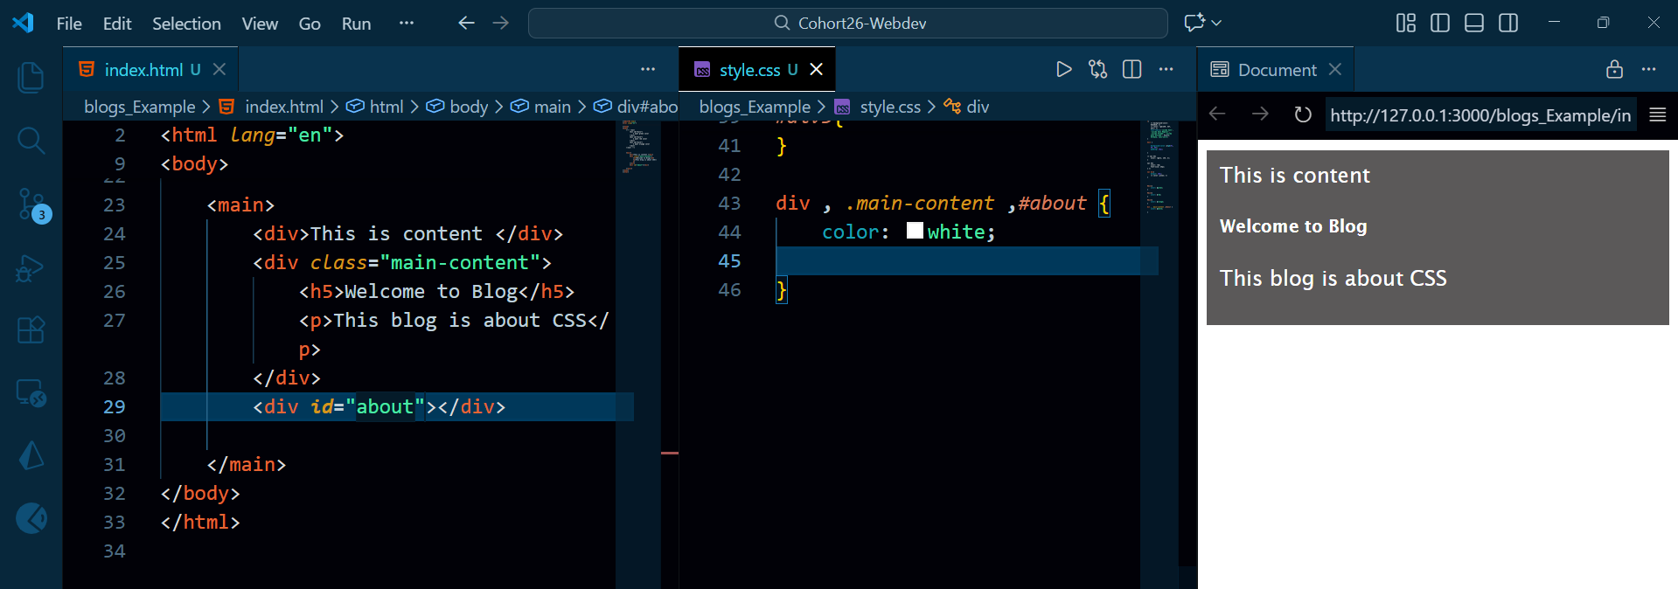The width and height of the screenshot is (1678, 589).
Task: Open the Run menu
Action: point(356,24)
